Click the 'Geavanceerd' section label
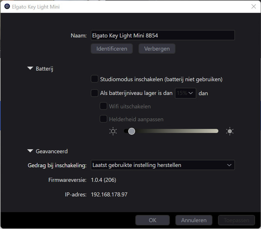 (x=52, y=151)
